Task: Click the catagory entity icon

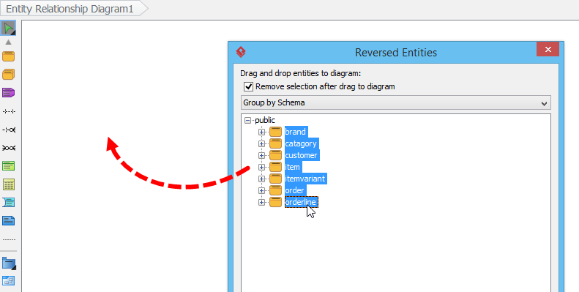Action: 275,143
